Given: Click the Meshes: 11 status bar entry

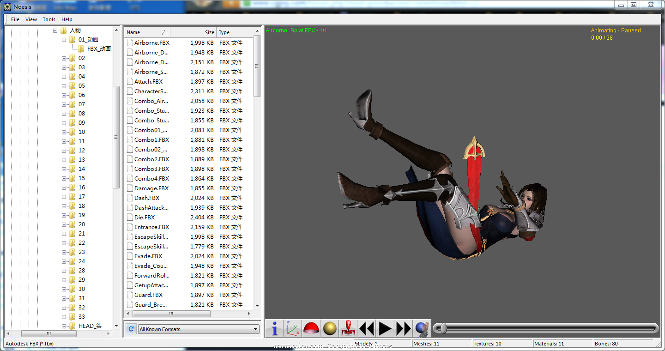Looking at the screenshot, I should 441,344.
